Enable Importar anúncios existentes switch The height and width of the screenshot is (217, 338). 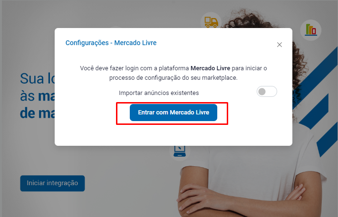click(267, 92)
